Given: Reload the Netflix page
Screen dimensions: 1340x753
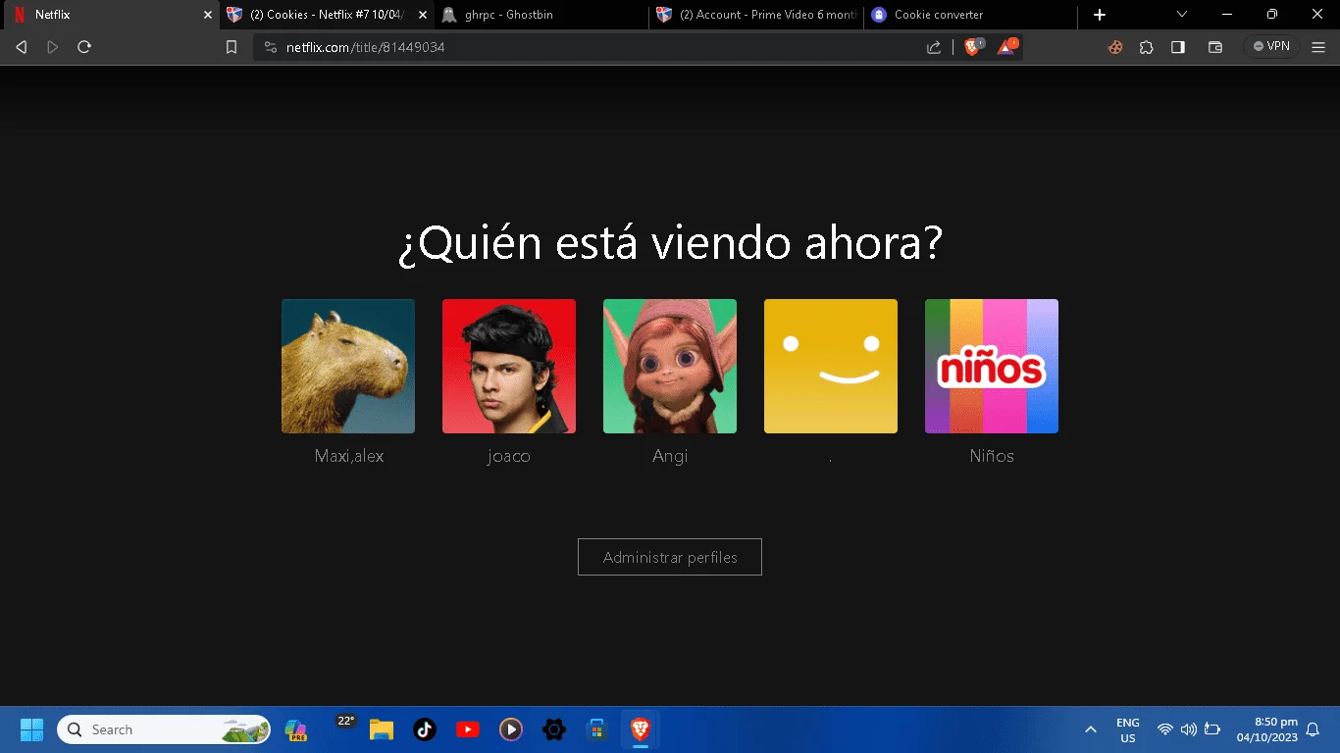Looking at the screenshot, I should [x=84, y=47].
